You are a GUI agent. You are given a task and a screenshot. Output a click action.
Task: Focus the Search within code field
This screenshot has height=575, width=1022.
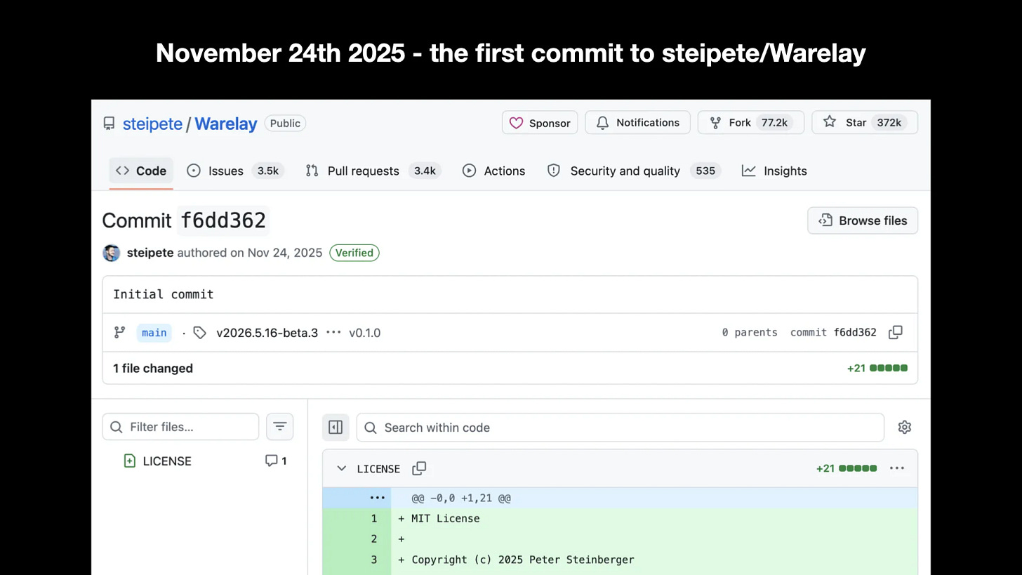(x=620, y=428)
